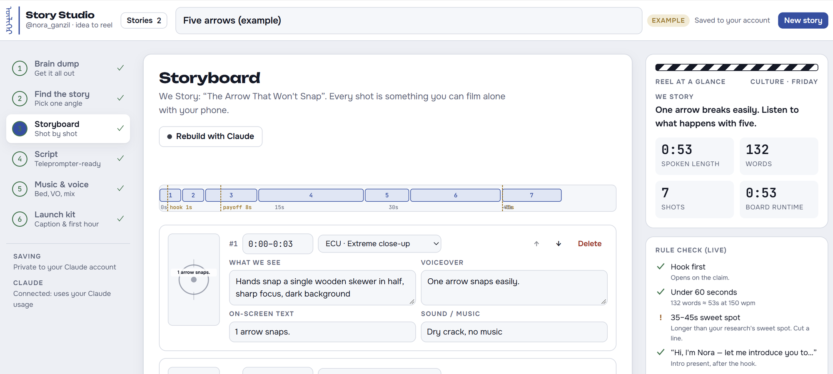Edit the shot #1 timecode field
Image resolution: width=833 pixels, height=374 pixels.
click(278, 244)
